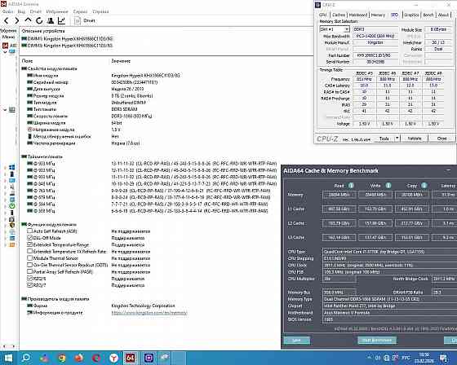The image size is (457, 365).
Task: Toggle RZQ/7 checkbox
Action: click(x=29, y=285)
